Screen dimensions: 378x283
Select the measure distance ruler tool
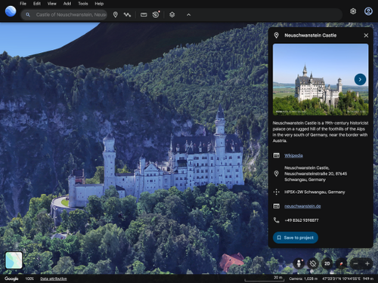tap(144, 15)
